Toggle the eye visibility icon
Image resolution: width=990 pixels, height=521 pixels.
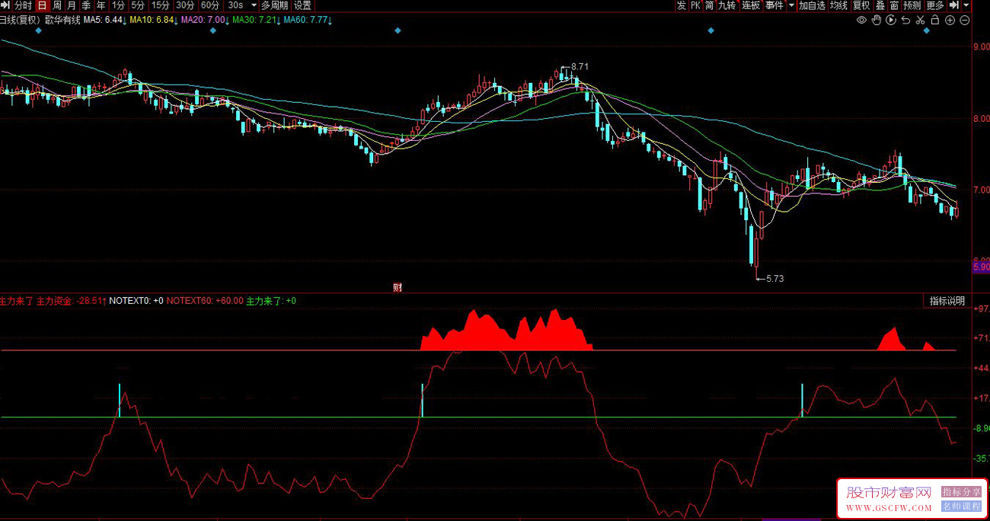[x=861, y=21]
